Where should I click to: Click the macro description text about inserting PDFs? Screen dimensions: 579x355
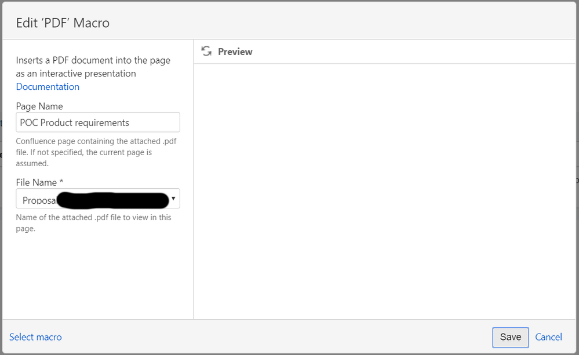[93, 66]
